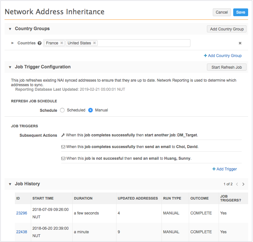Click the Countries help question mark icon
The height and width of the screenshot is (242, 253).
tap(40, 43)
